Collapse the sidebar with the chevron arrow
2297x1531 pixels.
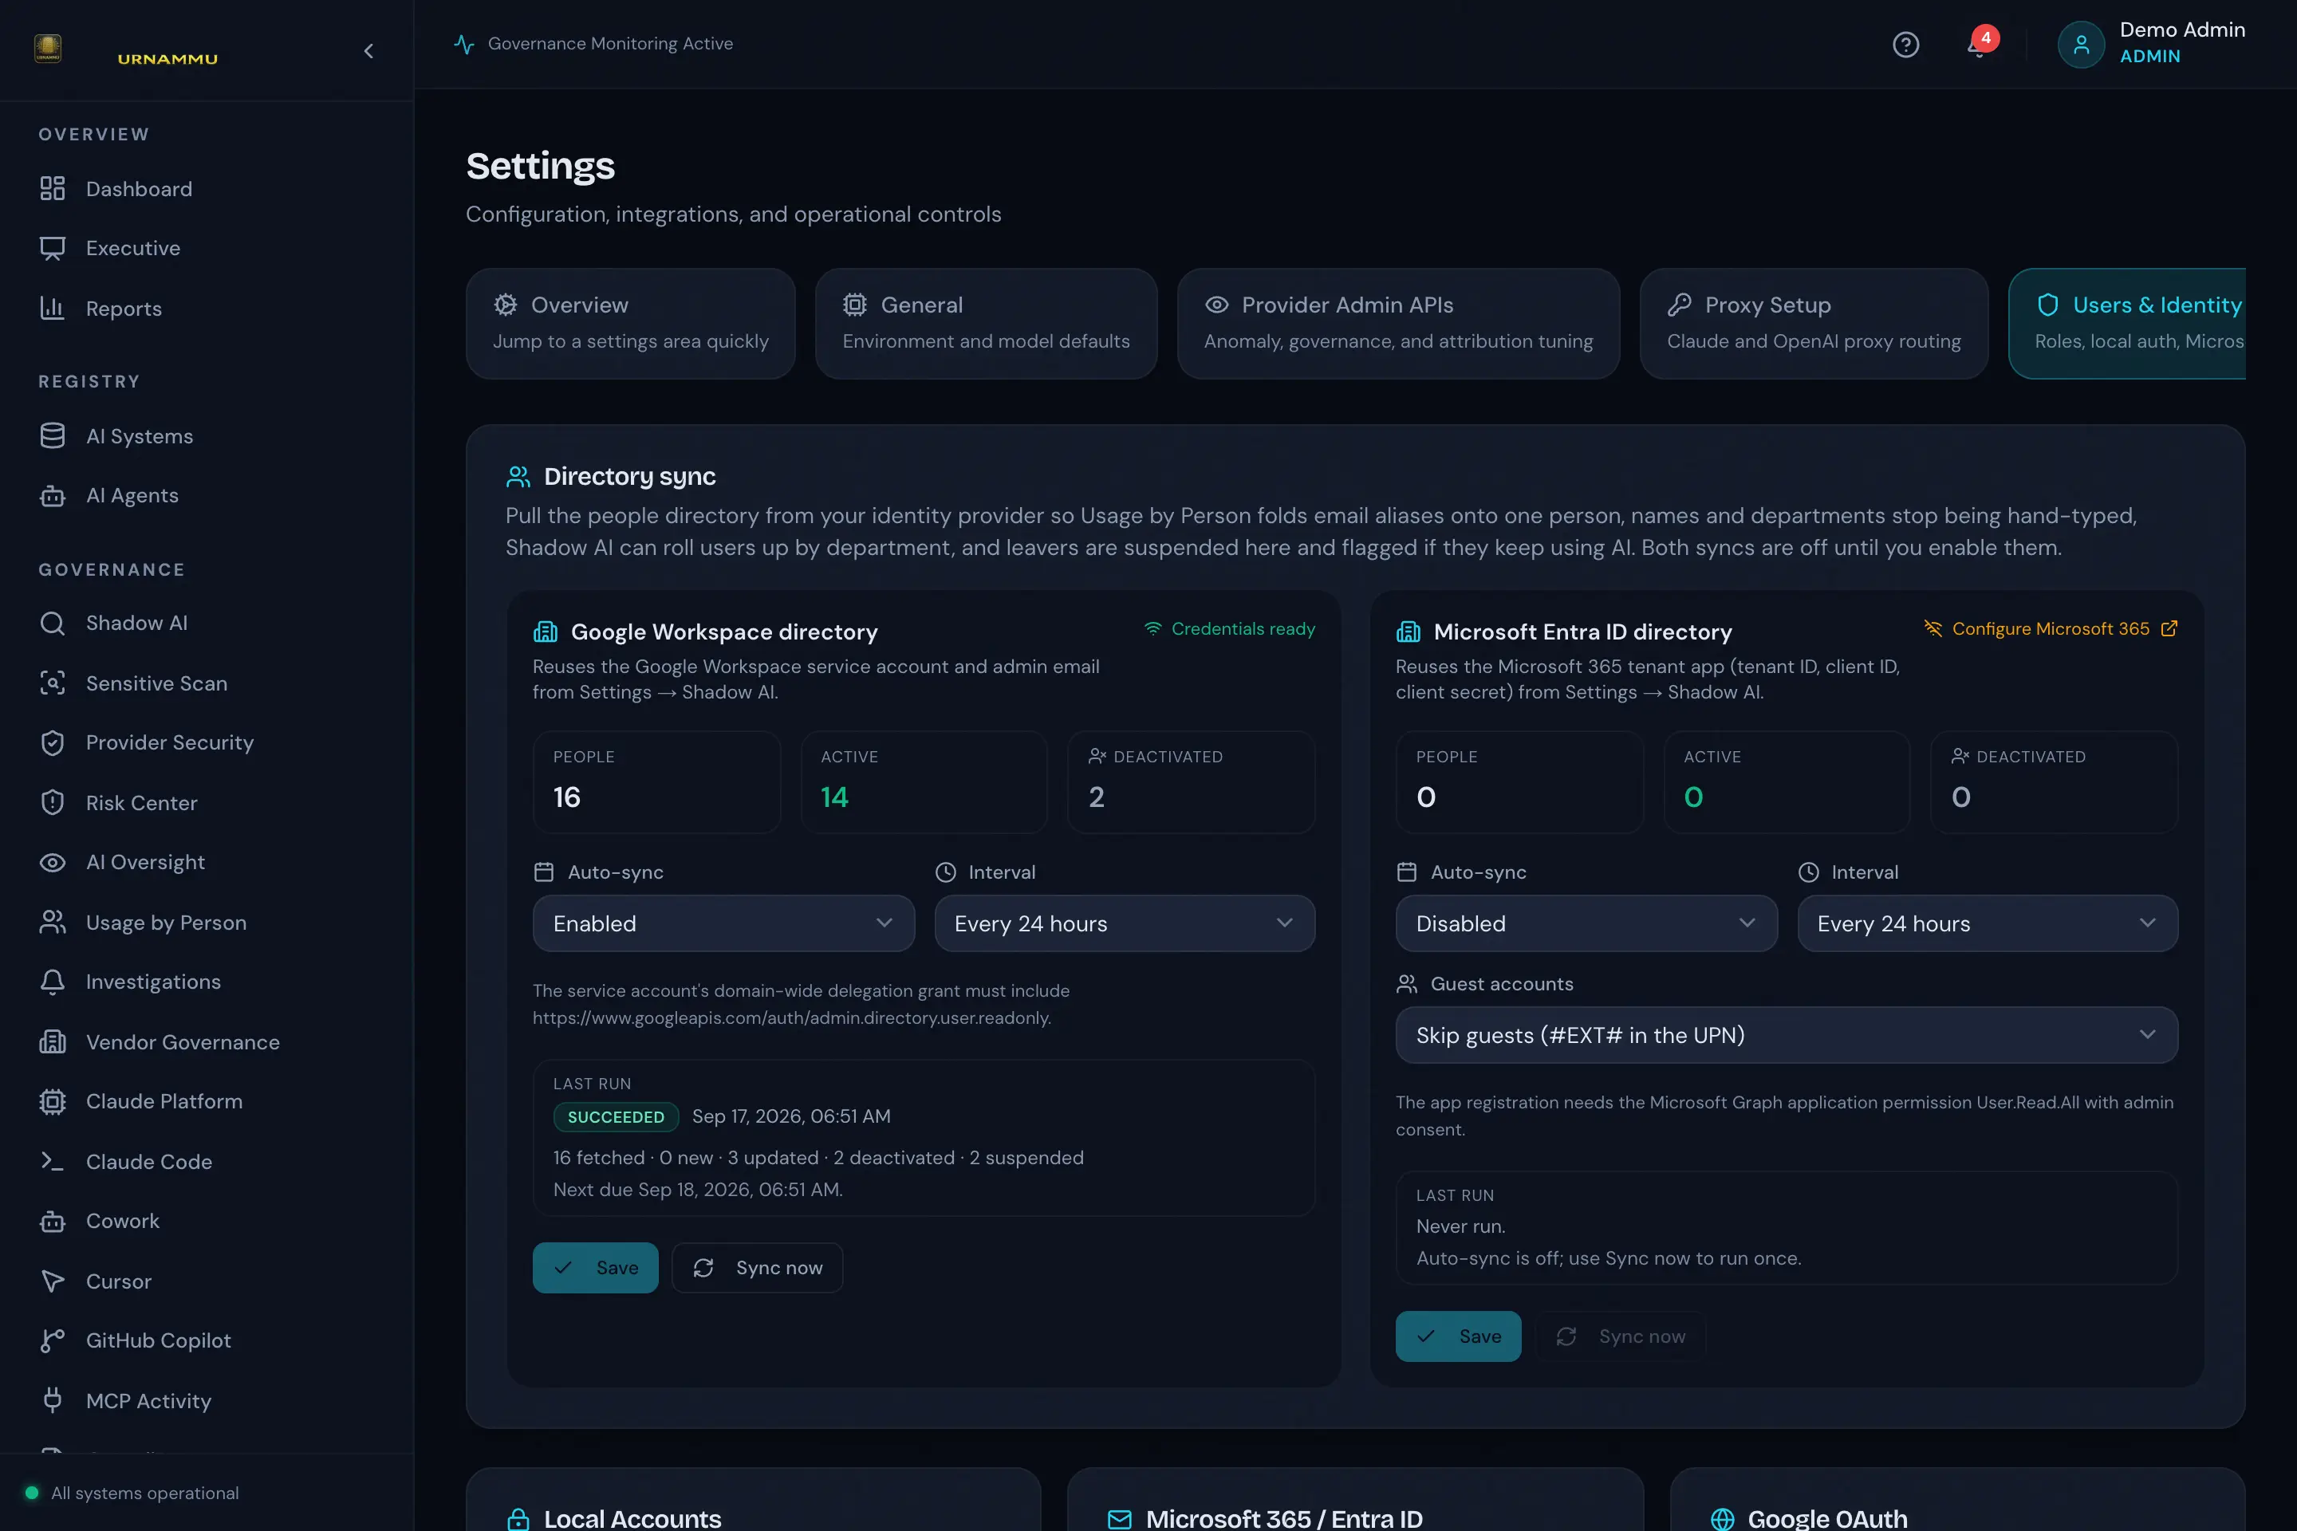(x=368, y=51)
